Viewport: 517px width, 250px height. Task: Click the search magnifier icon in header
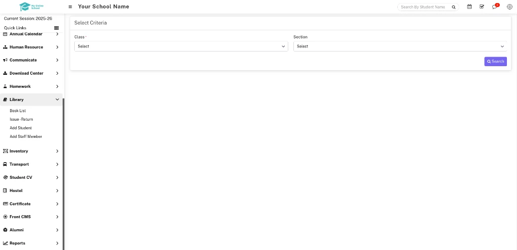tap(454, 7)
